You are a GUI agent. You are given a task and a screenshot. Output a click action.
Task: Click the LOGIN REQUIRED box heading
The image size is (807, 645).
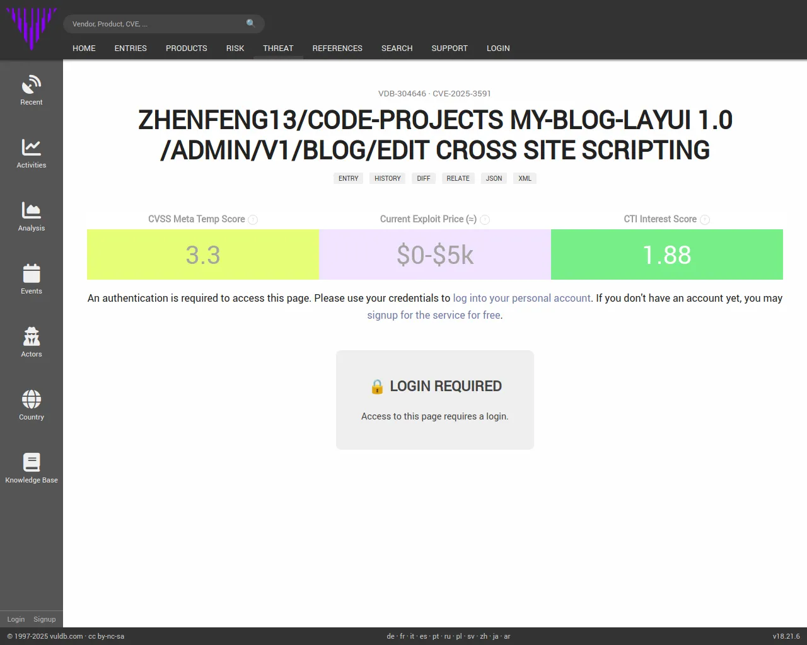point(436,386)
